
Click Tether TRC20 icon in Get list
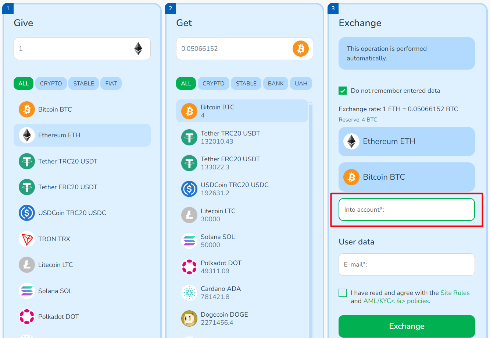pyautogui.click(x=189, y=137)
